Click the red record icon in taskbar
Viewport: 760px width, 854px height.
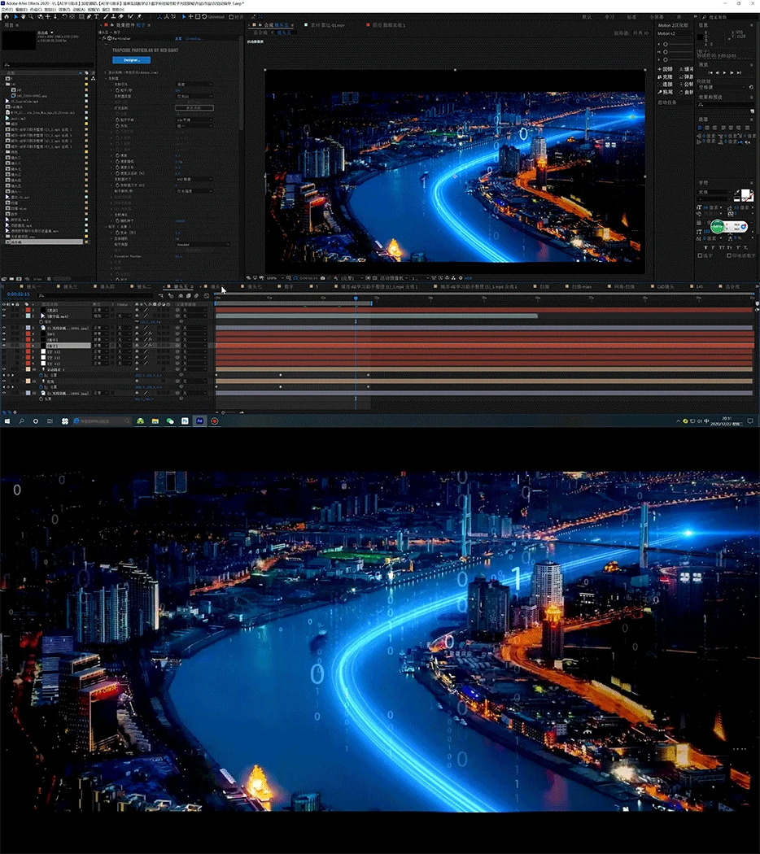(215, 421)
